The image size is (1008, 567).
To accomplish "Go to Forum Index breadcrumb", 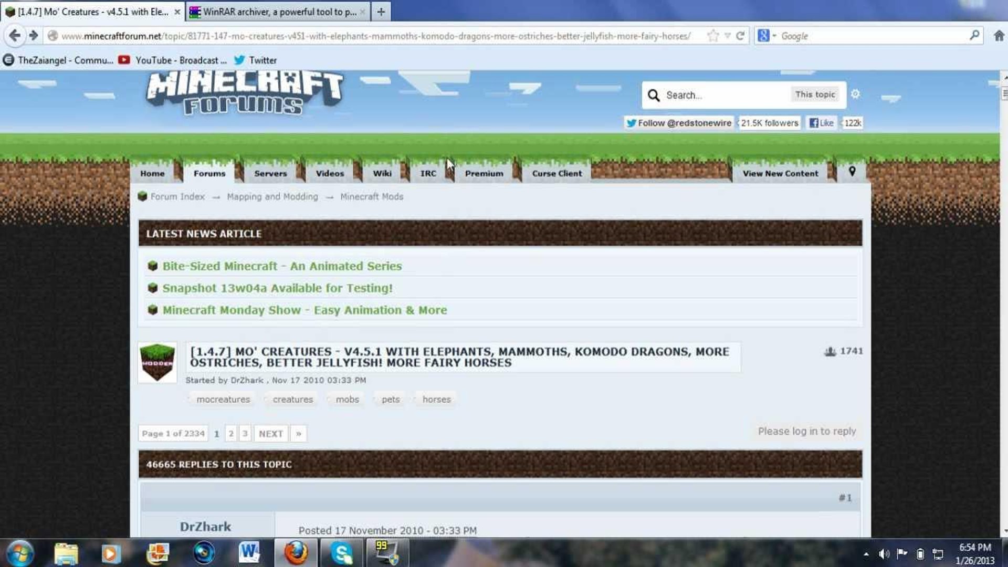I will coord(177,196).
